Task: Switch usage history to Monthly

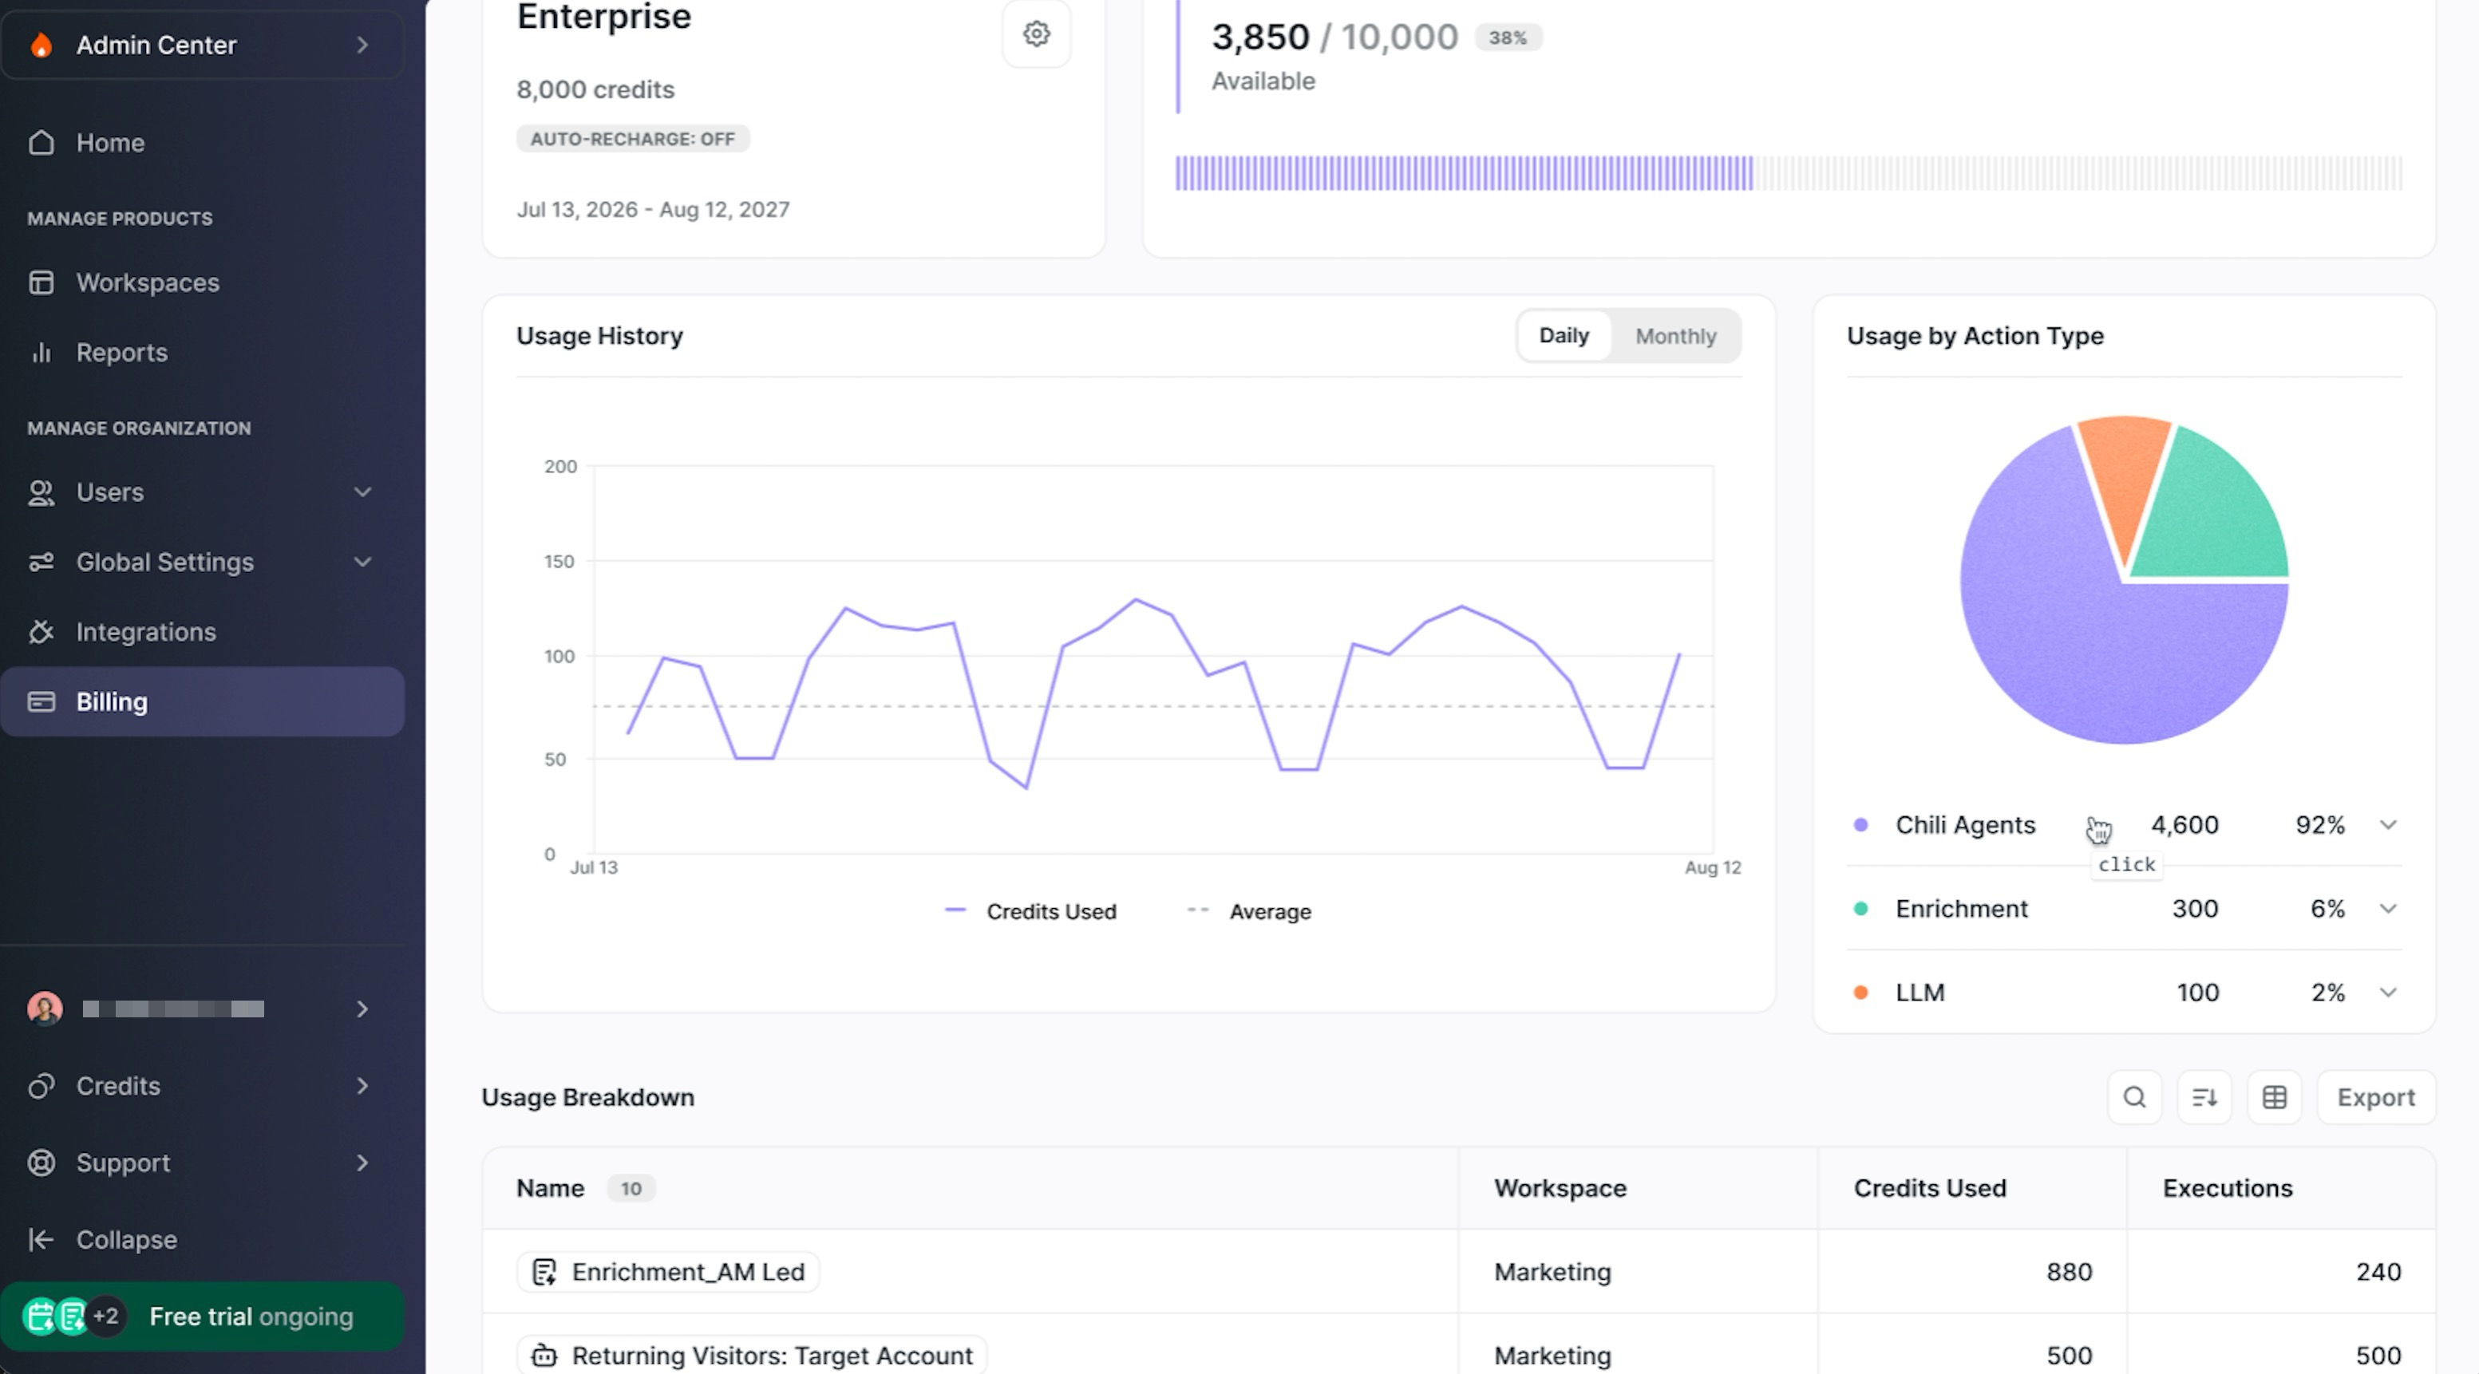Action: click(x=1674, y=336)
